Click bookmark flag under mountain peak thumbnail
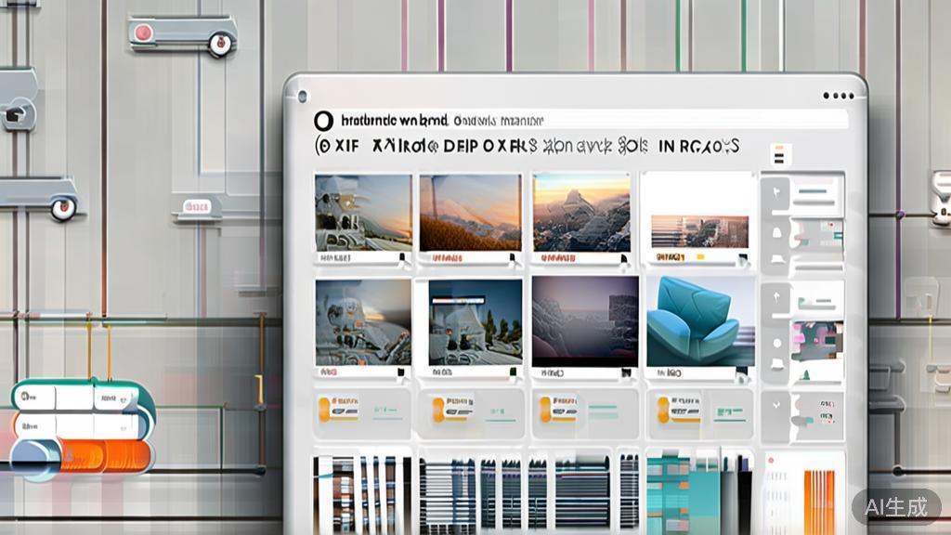951x535 pixels. tap(624, 258)
